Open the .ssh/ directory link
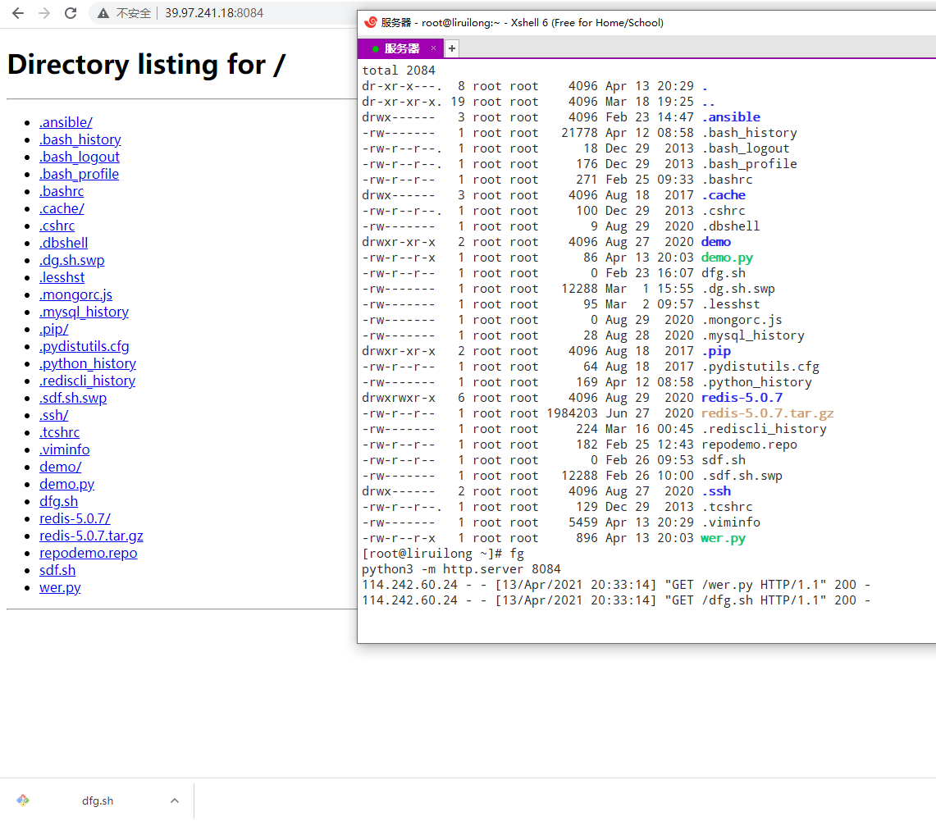The height and width of the screenshot is (821, 936). [53, 415]
